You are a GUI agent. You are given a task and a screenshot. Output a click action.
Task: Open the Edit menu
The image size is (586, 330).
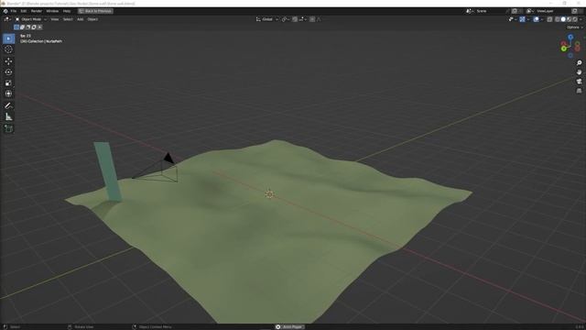(24, 11)
